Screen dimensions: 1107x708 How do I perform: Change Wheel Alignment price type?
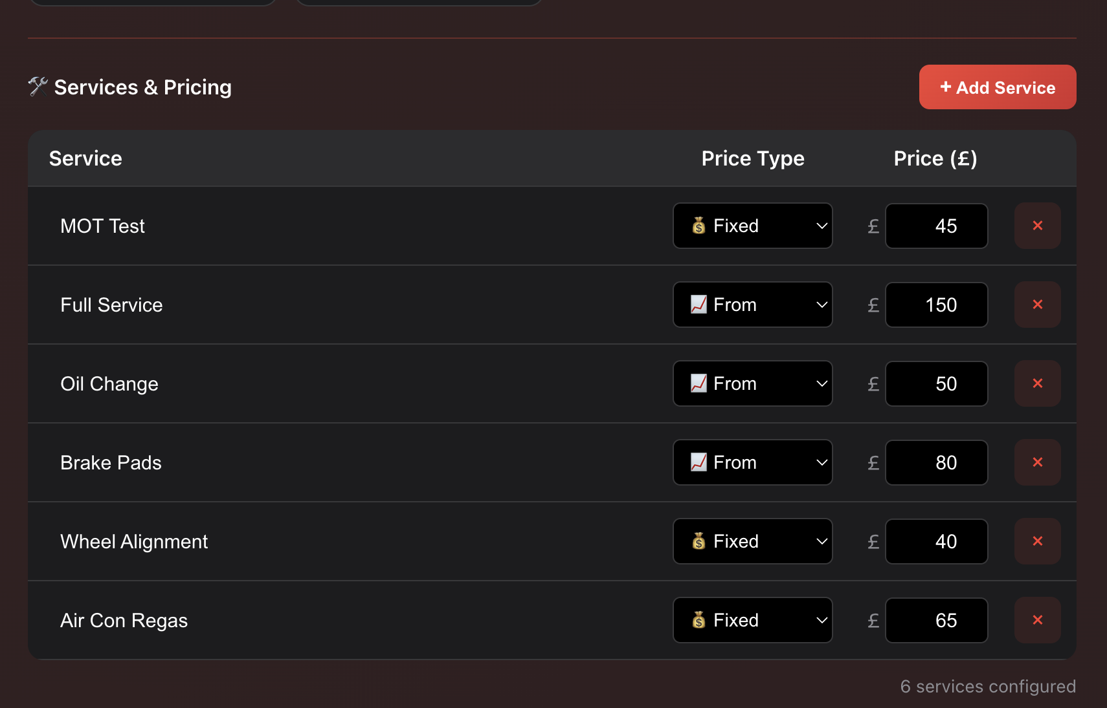click(752, 541)
